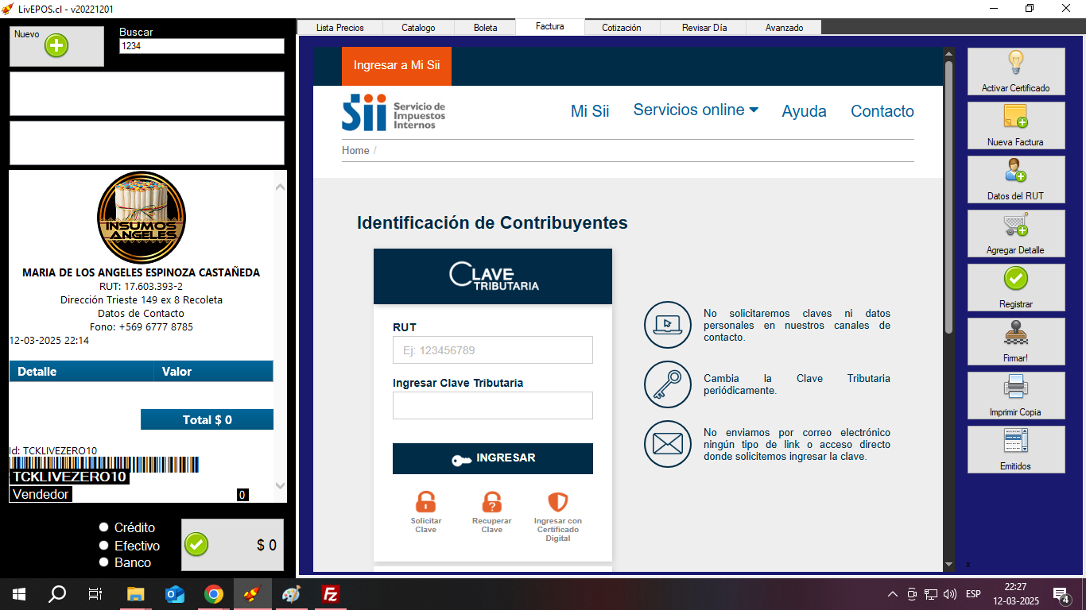Select the Factura tab
Image resolution: width=1086 pixels, height=610 pixels.
coord(550,27)
